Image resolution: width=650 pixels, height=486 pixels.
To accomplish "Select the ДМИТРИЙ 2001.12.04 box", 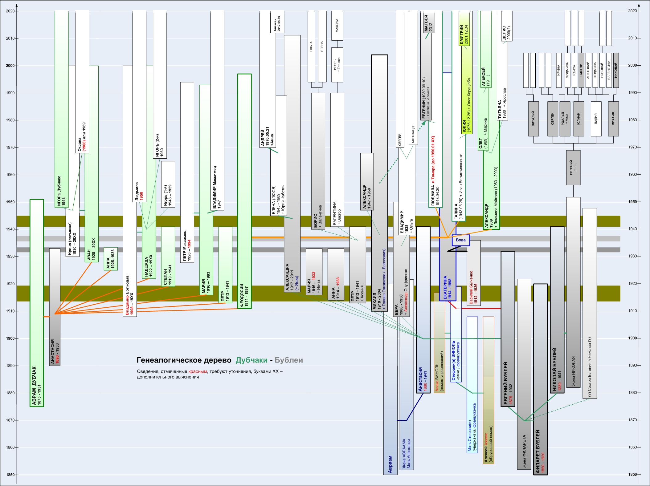I will click(464, 28).
